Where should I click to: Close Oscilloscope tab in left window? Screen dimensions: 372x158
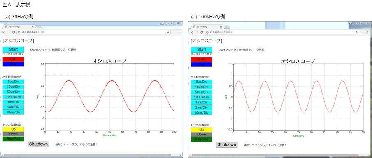(x=33, y=27)
